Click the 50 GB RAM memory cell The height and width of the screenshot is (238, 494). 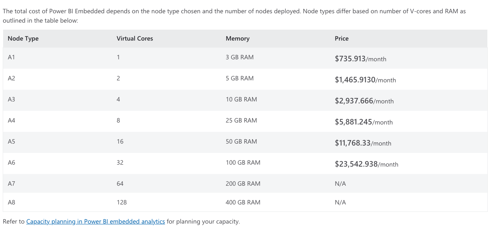tap(241, 142)
